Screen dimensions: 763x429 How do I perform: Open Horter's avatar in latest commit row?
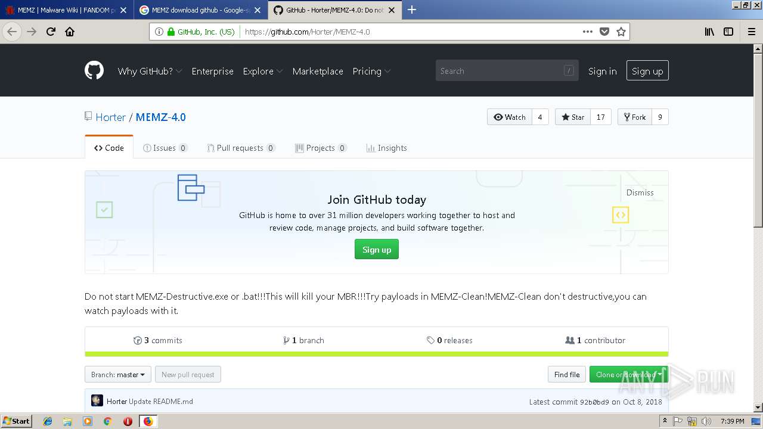point(97,401)
